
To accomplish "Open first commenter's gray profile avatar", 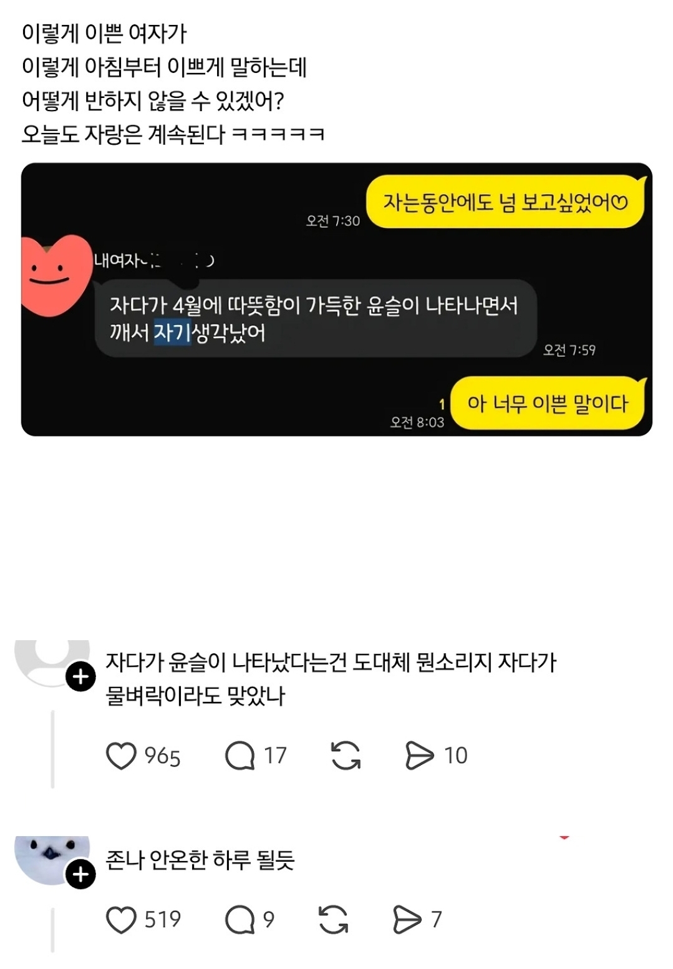I will point(52,663).
